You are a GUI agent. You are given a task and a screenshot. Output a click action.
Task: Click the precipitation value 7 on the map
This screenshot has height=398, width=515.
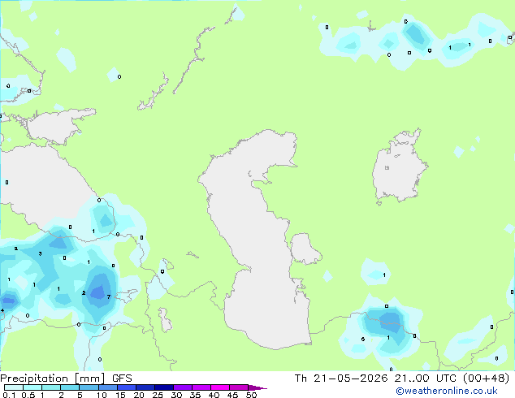(x=109, y=296)
